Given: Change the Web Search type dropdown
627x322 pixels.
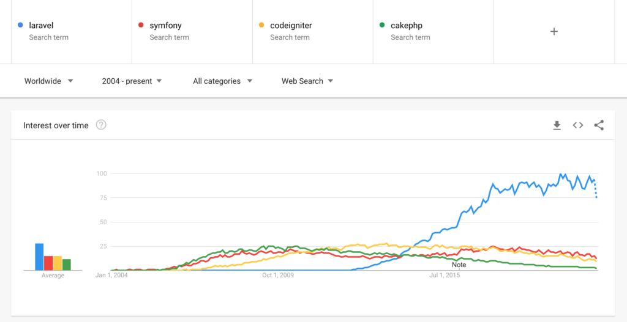Looking at the screenshot, I should tap(307, 81).
